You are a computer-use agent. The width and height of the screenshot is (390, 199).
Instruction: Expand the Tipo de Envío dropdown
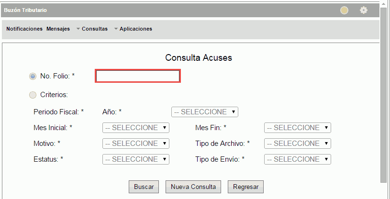click(x=297, y=159)
